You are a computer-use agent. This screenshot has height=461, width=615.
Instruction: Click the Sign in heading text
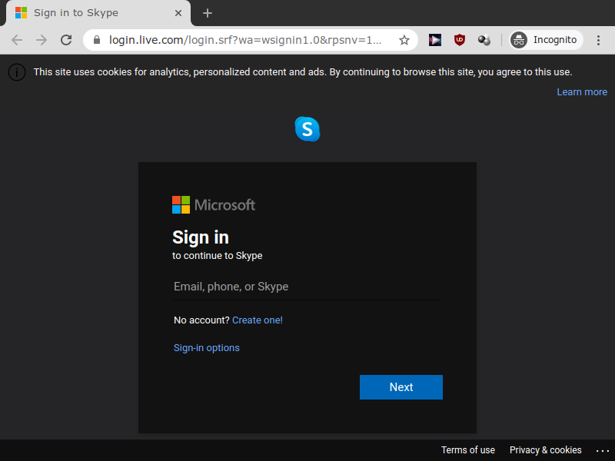coord(201,237)
